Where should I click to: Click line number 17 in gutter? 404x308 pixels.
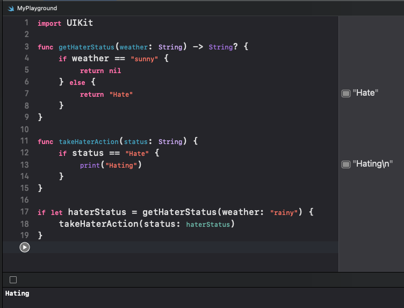25,212
